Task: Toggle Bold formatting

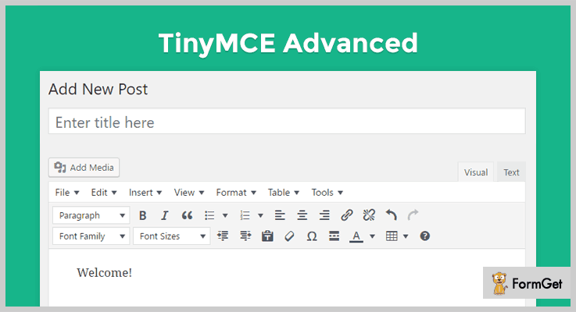Action: tap(143, 215)
